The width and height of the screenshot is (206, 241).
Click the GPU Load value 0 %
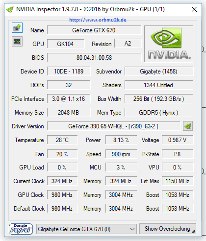[x=62, y=167]
